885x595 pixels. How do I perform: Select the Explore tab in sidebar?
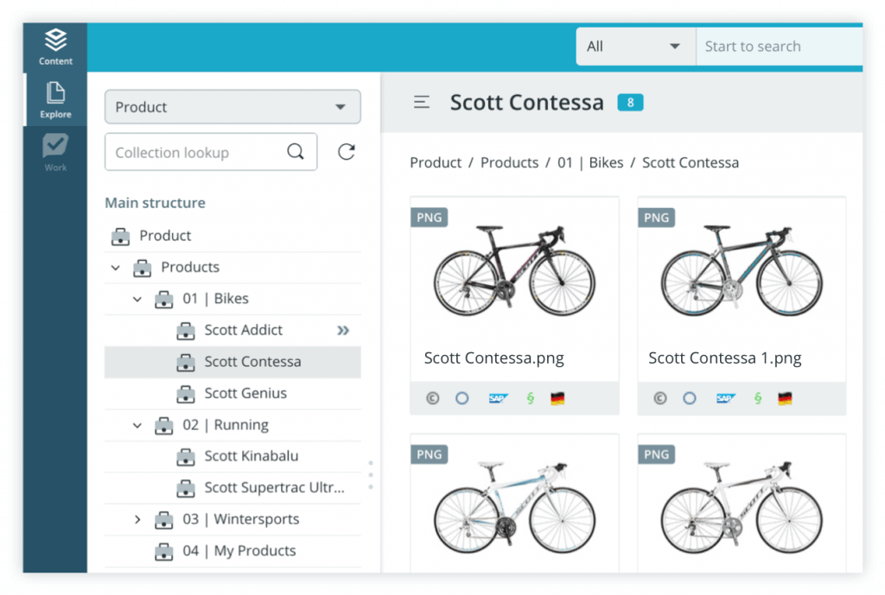[55, 99]
